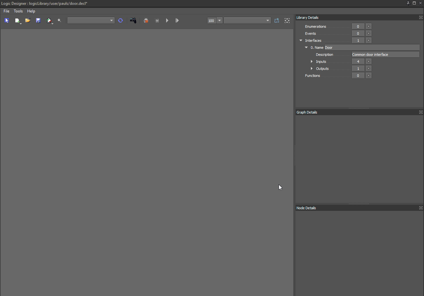Open the File menu
Image resolution: width=424 pixels, height=296 pixels.
pos(6,11)
